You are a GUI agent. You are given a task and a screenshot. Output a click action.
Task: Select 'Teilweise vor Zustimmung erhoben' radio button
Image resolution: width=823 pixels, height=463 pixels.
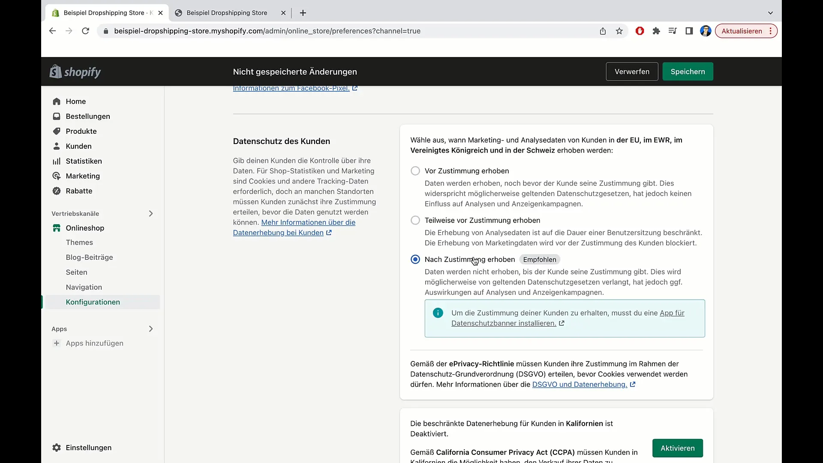click(415, 220)
